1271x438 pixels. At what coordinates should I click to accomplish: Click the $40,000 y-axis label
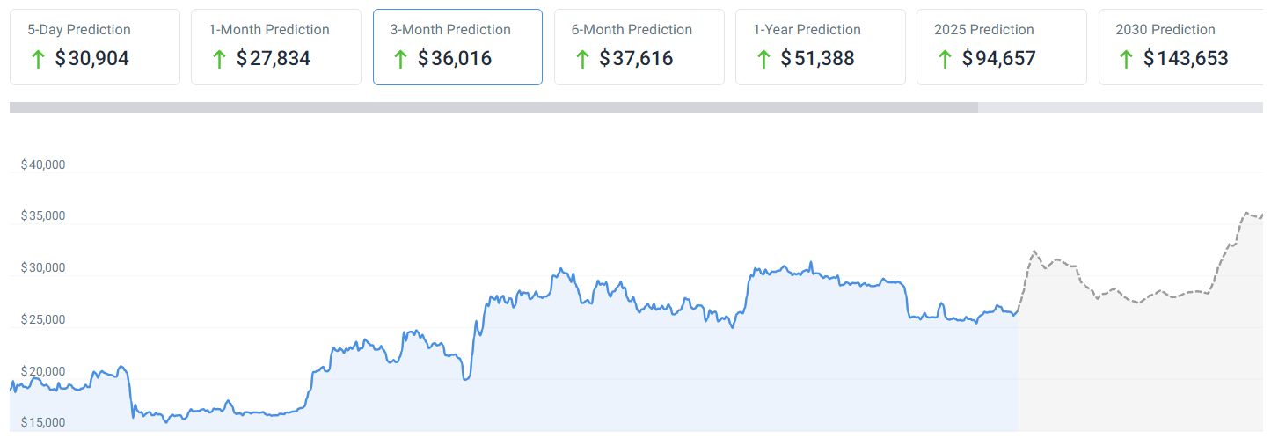click(43, 164)
